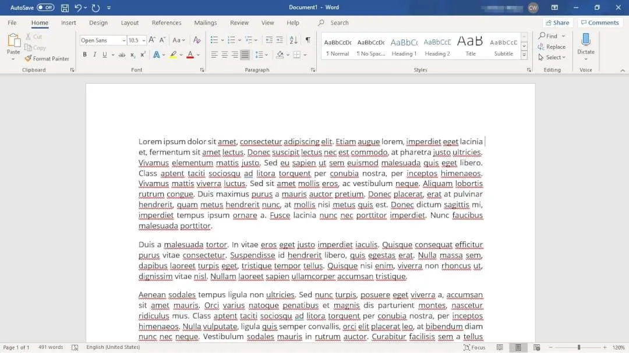This screenshot has width=629, height=353.
Task: Click the Search box in ribbon
Action: (340, 23)
